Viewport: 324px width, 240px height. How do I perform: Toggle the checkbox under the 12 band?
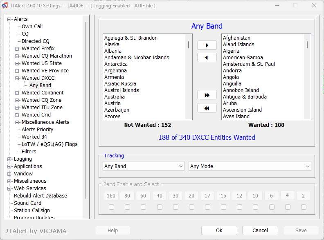click(x=239, y=207)
